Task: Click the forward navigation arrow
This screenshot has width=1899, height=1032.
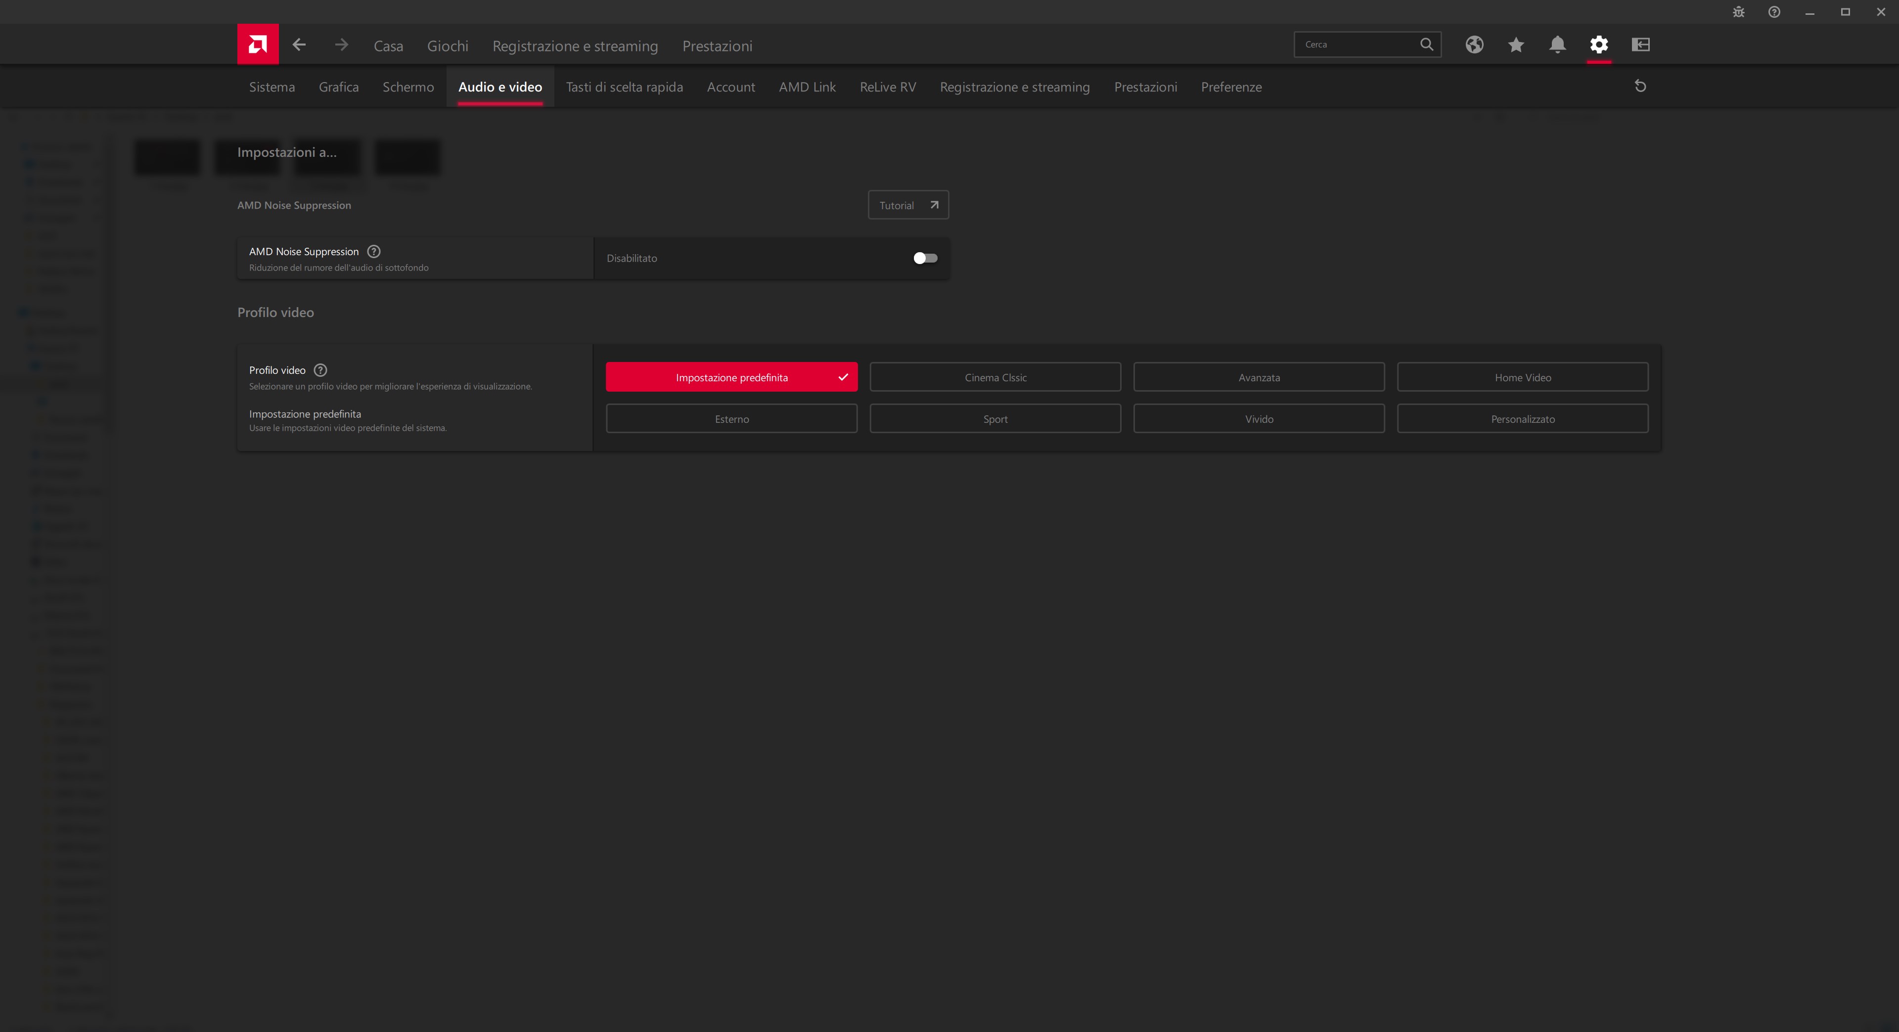Action: pyautogui.click(x=341, y=45)
